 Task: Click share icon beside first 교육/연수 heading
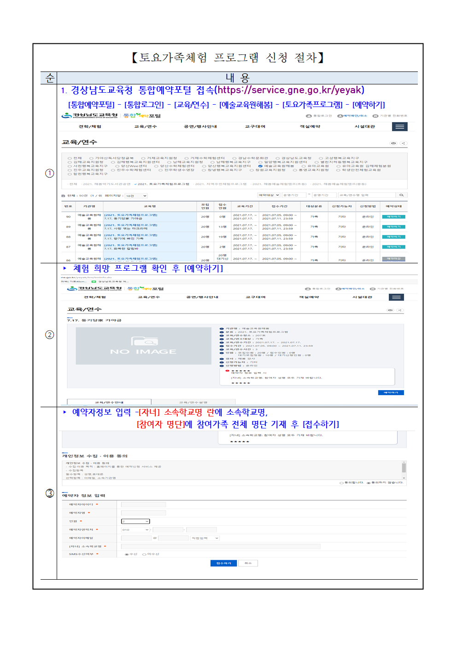pyautogui.click(x=403, y=143)
